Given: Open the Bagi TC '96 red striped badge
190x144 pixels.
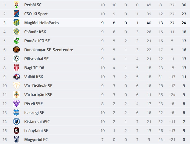Looking at the screenshot, I should click(x=16, y=68).
